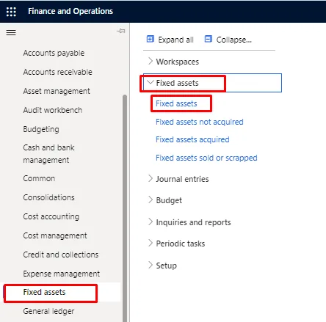Click the module list scrollbar
This screenshot has height=322, width=326.
[125, 208]
